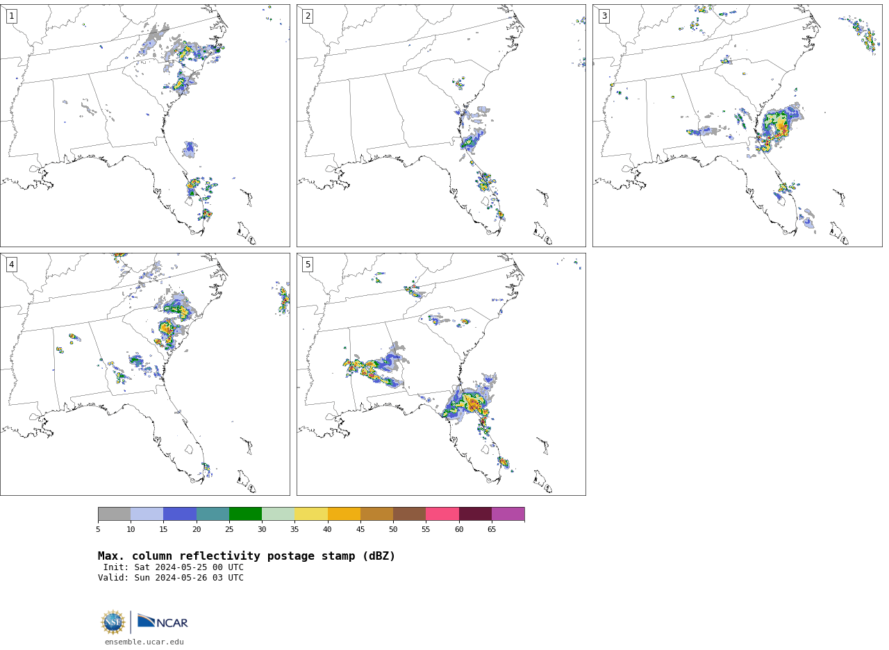Image resolution: width=889 pixels, height=650 pixels.
Task: Click the light lavender 10-15 dBZ swatch
Action: coord(147,514)
